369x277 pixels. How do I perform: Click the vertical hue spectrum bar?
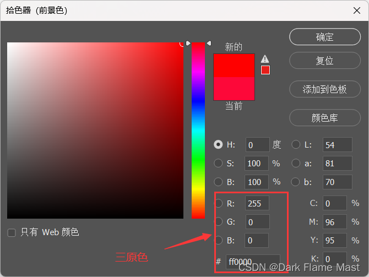point(198,131)
